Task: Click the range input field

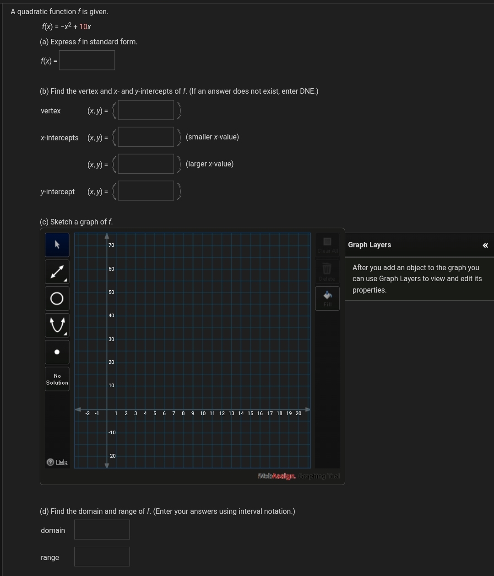Action: pyautogui.click(x=102, y=557)
